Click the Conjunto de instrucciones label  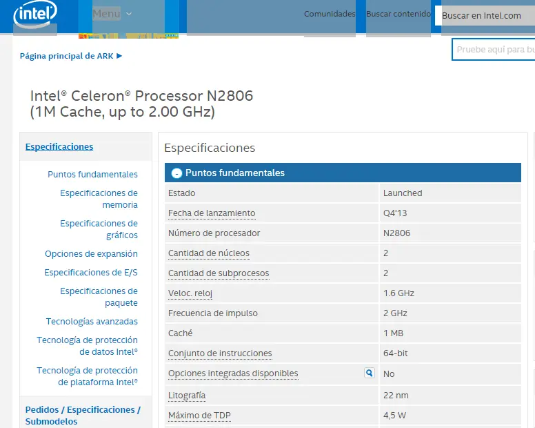coord(220,353)
